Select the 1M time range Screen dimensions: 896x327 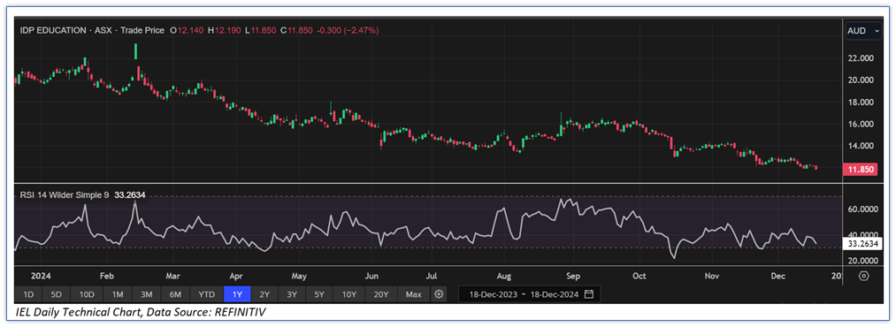pyautogui.click(x=117, y=294)
